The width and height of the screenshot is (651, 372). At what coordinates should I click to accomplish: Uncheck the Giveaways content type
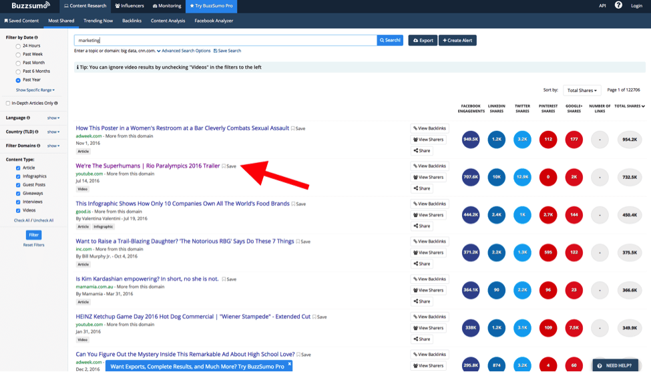(x=18, y=194)
